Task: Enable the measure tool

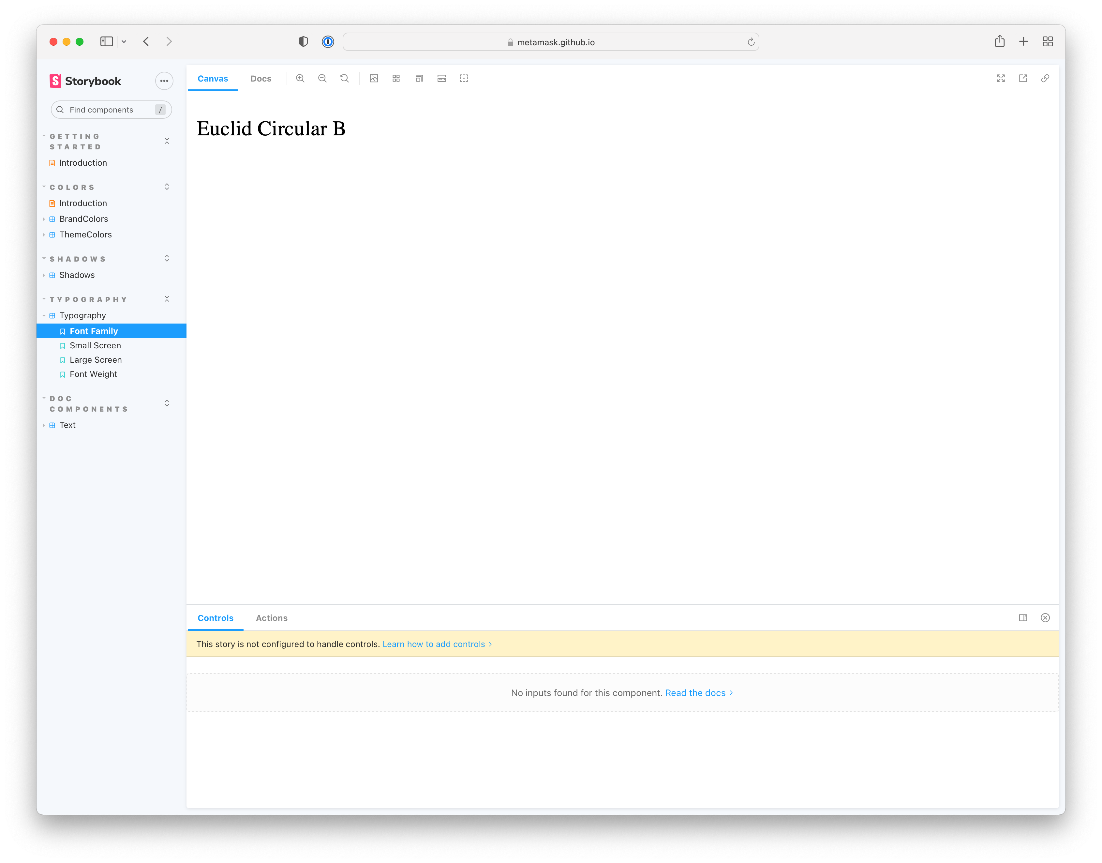Action: (x=441, y=78)
